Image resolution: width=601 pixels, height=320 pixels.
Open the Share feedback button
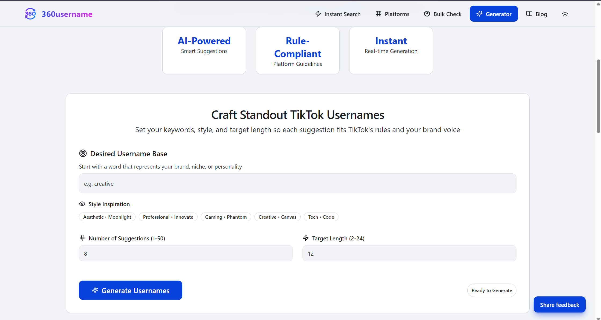click(x=559, y=305)
